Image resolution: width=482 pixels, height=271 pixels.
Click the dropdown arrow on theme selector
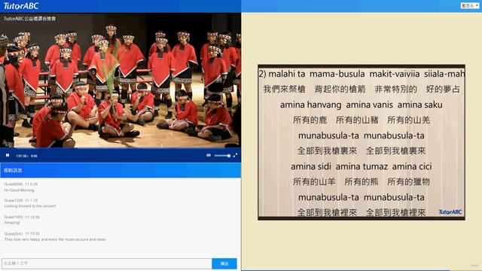point(477,5)
